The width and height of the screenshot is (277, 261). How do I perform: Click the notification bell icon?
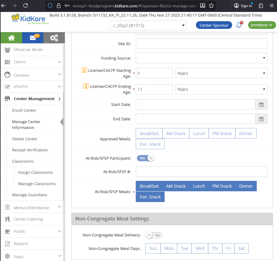239,25
